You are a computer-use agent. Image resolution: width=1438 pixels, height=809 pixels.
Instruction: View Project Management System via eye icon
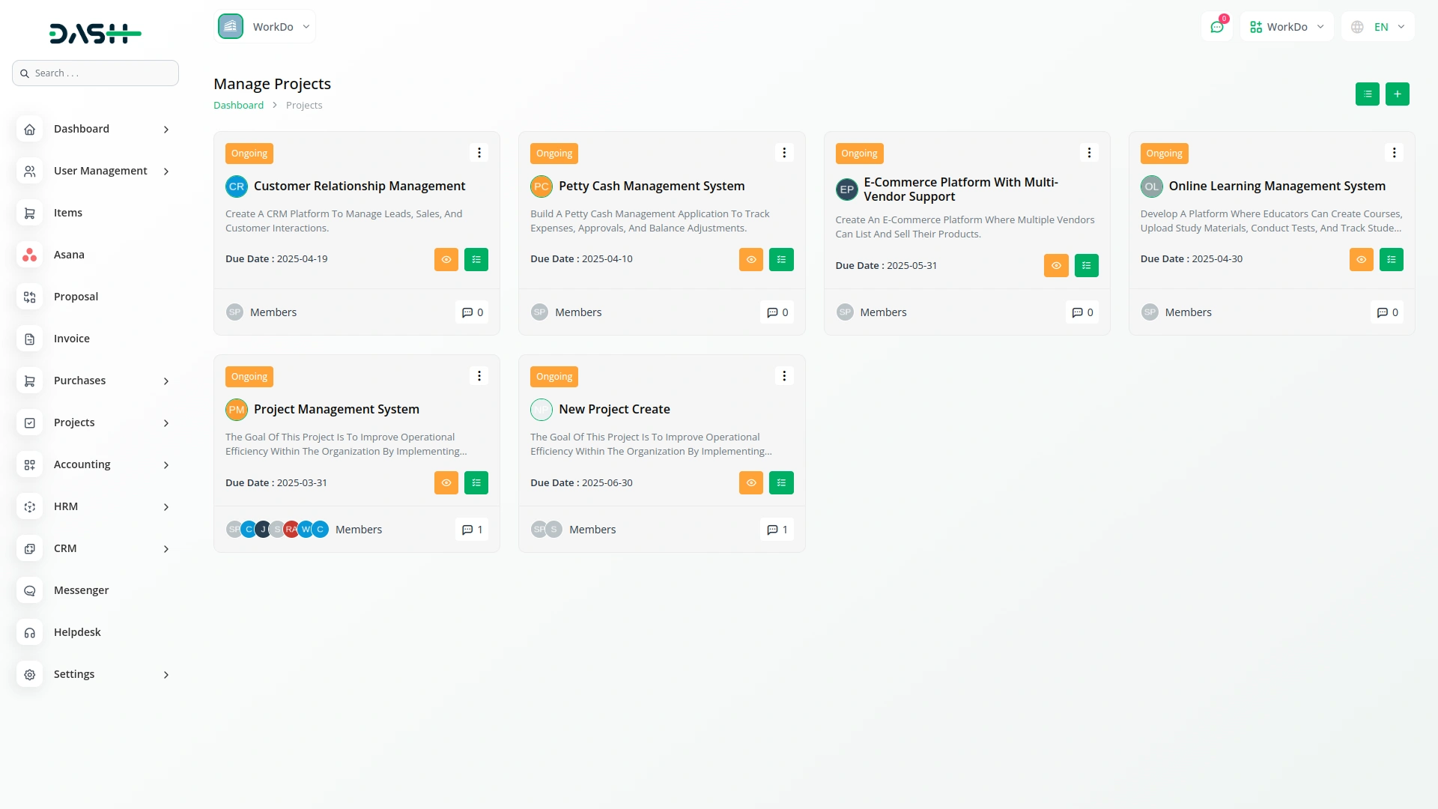[x=446, y=483]
